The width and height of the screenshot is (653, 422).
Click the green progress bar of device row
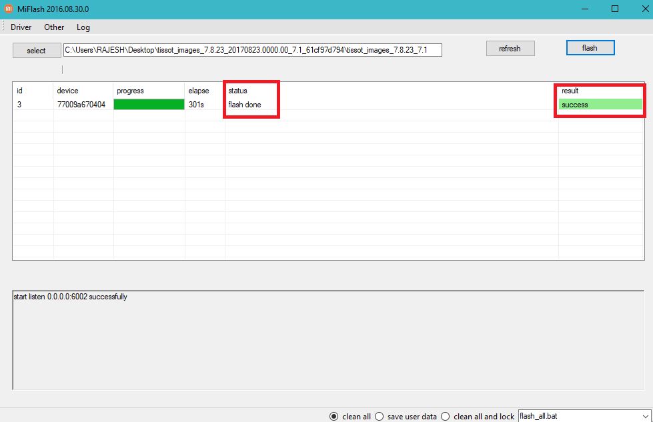[149, 105]
